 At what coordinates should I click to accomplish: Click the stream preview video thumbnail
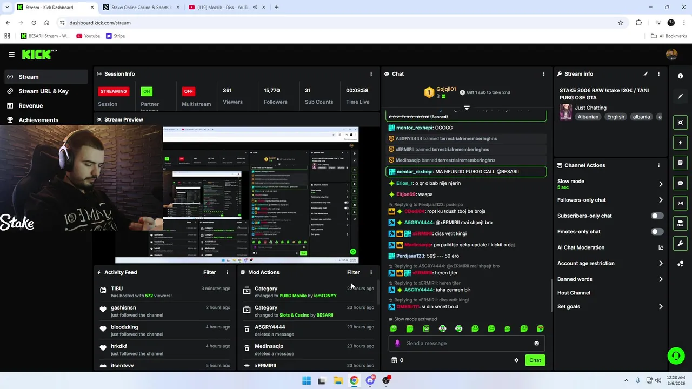click(x=237, y=195)
